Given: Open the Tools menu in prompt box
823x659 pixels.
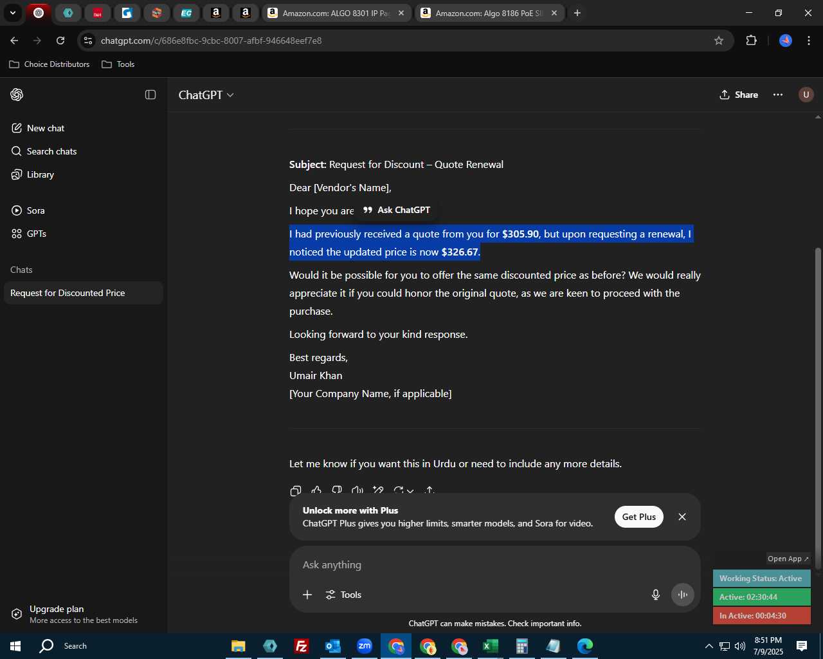Looking at the screenshot, I should point(343,595).
